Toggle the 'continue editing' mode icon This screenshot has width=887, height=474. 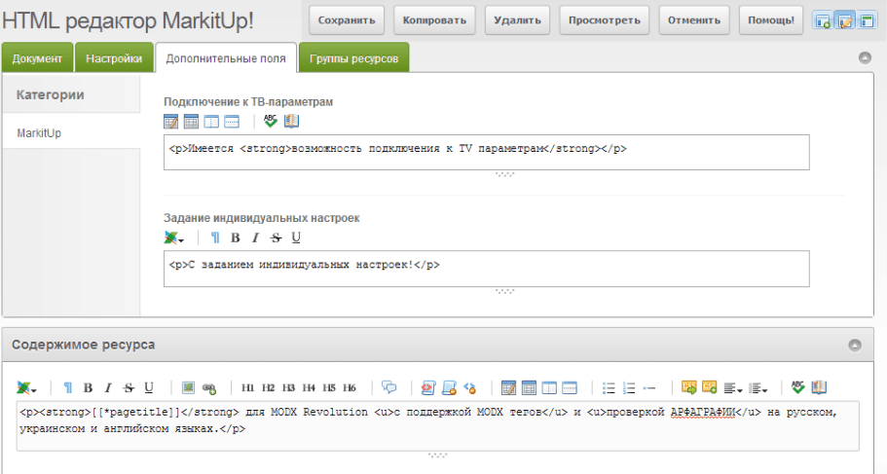(x=844, y=20)
